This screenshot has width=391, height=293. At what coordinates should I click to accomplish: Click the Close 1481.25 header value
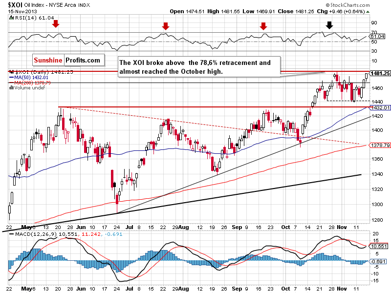coord(296,11)
